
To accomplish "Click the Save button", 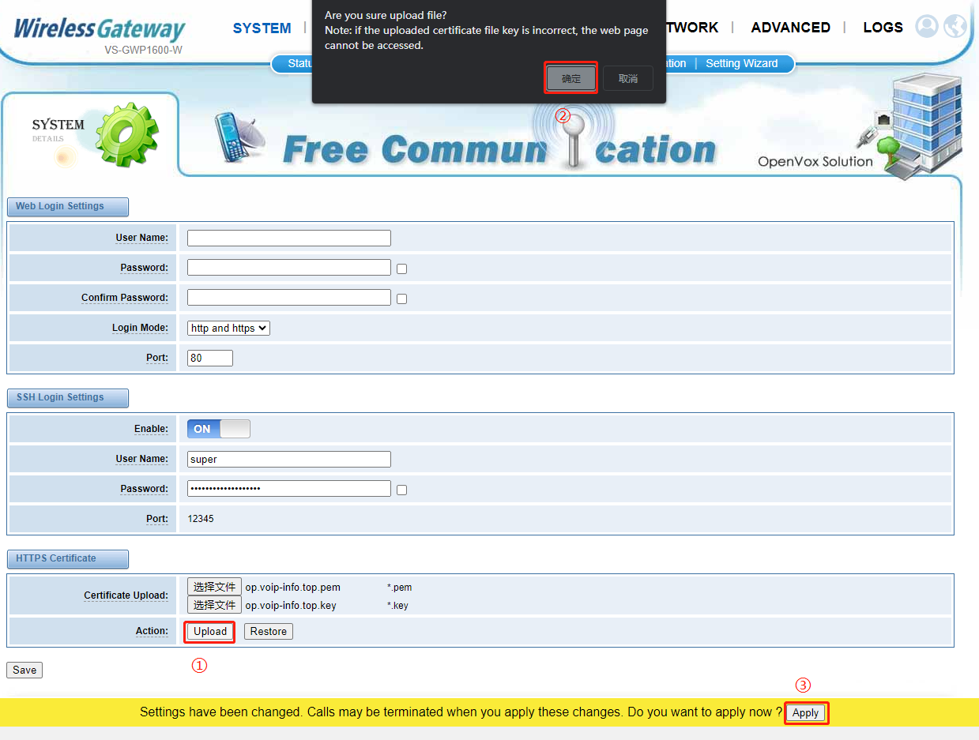I will click(24, 670).
